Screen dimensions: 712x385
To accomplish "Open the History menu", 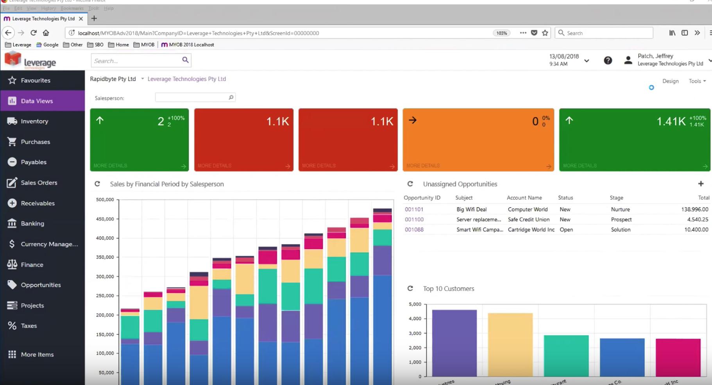I will (x=48, y=8).
